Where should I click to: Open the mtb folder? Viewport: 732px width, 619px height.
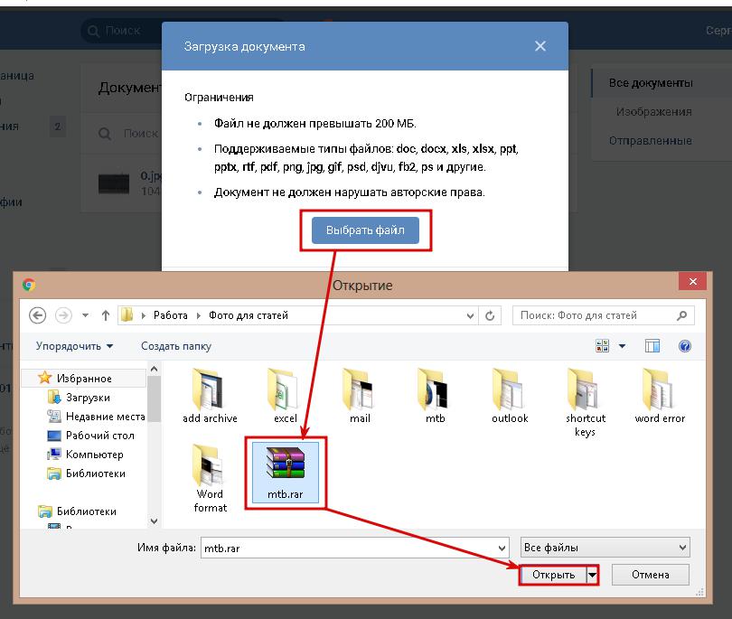[x=435, y=396]
